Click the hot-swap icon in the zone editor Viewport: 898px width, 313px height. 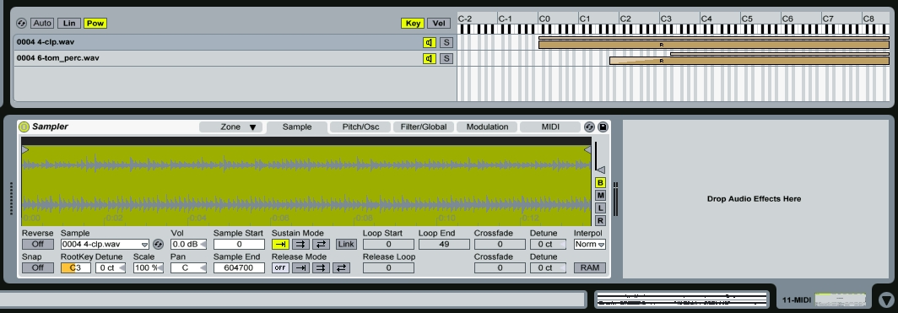tap(22, 24)
